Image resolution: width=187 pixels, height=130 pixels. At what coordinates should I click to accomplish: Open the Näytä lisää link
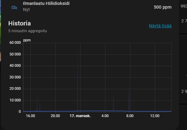click(160, 26)
